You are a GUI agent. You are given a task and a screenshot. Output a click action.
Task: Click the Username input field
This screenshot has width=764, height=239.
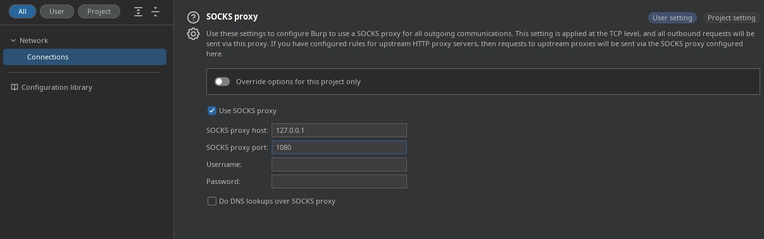click(x=339, y=164)
